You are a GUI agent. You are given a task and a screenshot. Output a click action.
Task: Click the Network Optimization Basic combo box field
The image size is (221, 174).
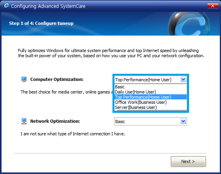(150, 121)
